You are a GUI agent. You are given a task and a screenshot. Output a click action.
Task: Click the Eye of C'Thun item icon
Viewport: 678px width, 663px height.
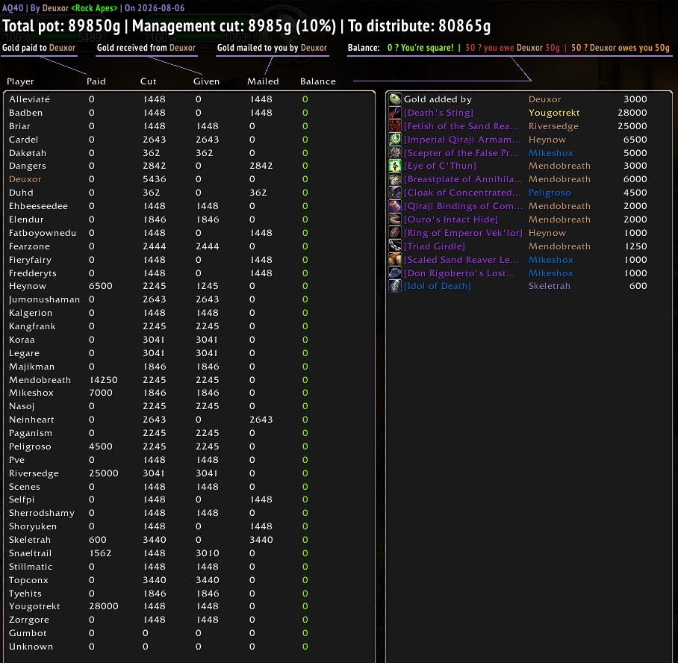point(395,166)
